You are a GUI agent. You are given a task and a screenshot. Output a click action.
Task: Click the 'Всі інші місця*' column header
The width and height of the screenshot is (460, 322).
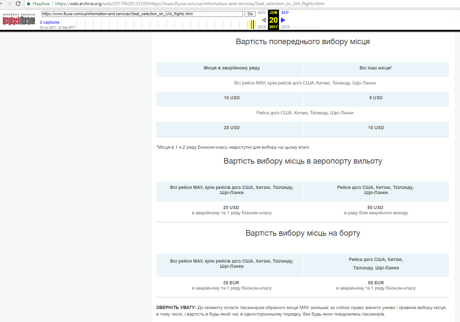coord(376,68)
